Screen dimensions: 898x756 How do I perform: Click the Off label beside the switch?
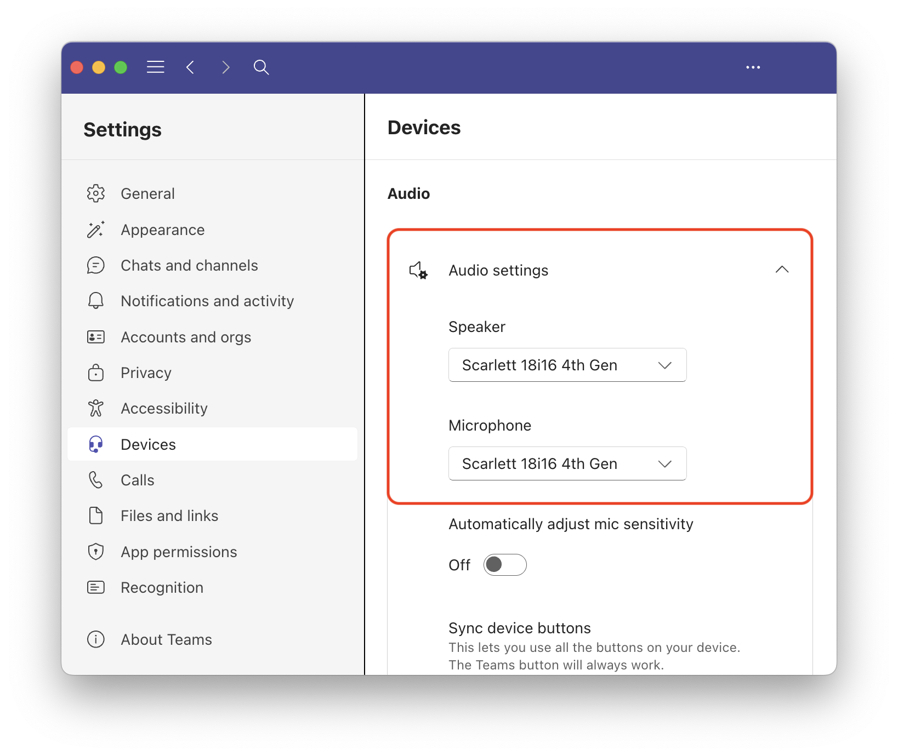pyautogui.click(x=459, y=565)
